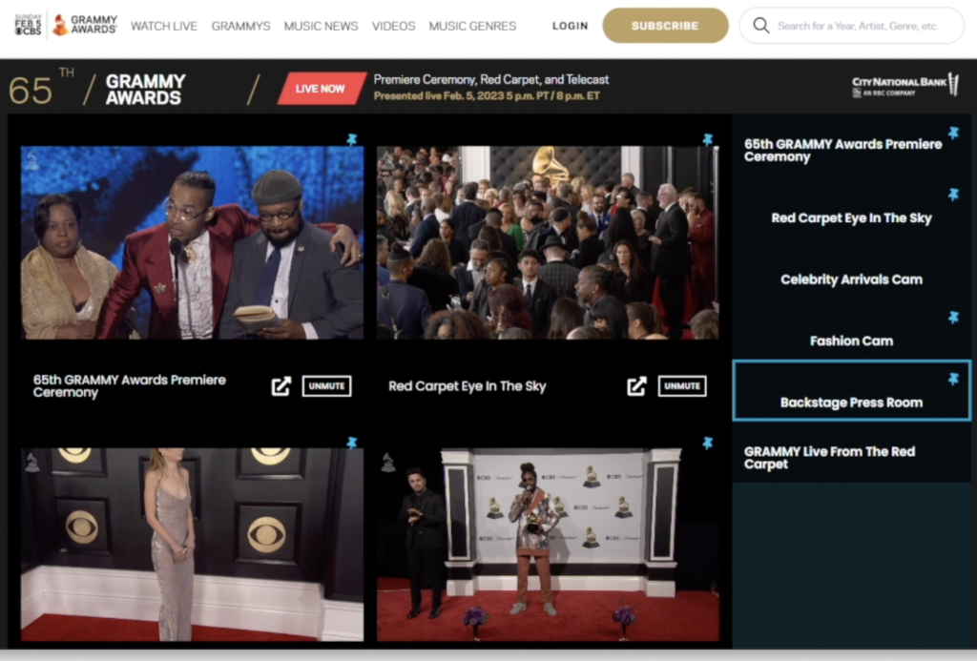Toggle pin on sidebar Backstage Press Room
977x661 pixels.
tap(953, 379)
